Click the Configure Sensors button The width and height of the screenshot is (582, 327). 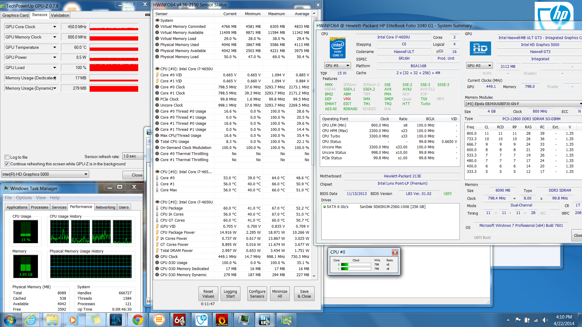[257, 294]
